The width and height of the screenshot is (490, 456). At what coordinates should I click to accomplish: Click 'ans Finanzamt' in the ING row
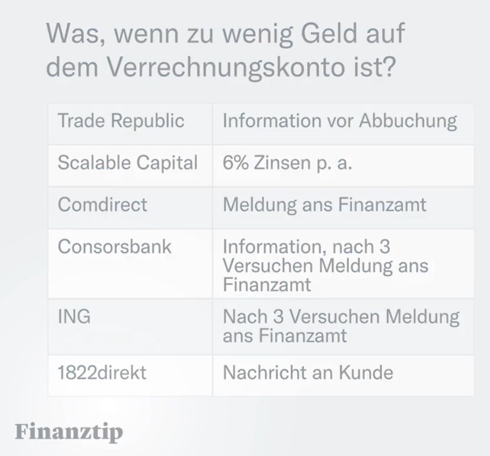284,335
